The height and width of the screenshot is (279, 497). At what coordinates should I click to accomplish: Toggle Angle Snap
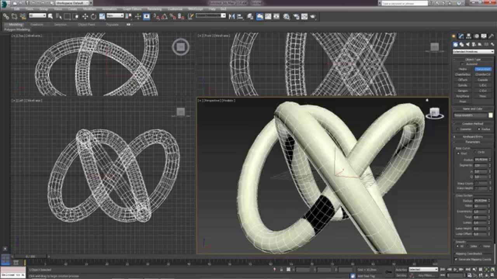tap(164, 16)
